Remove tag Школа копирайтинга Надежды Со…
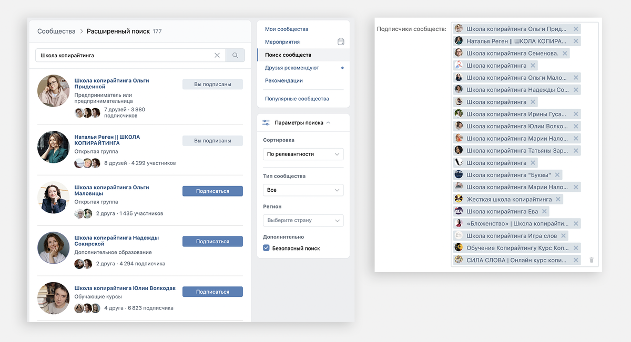This screenshot has height=342, width=631. click(x=576, y=90)
